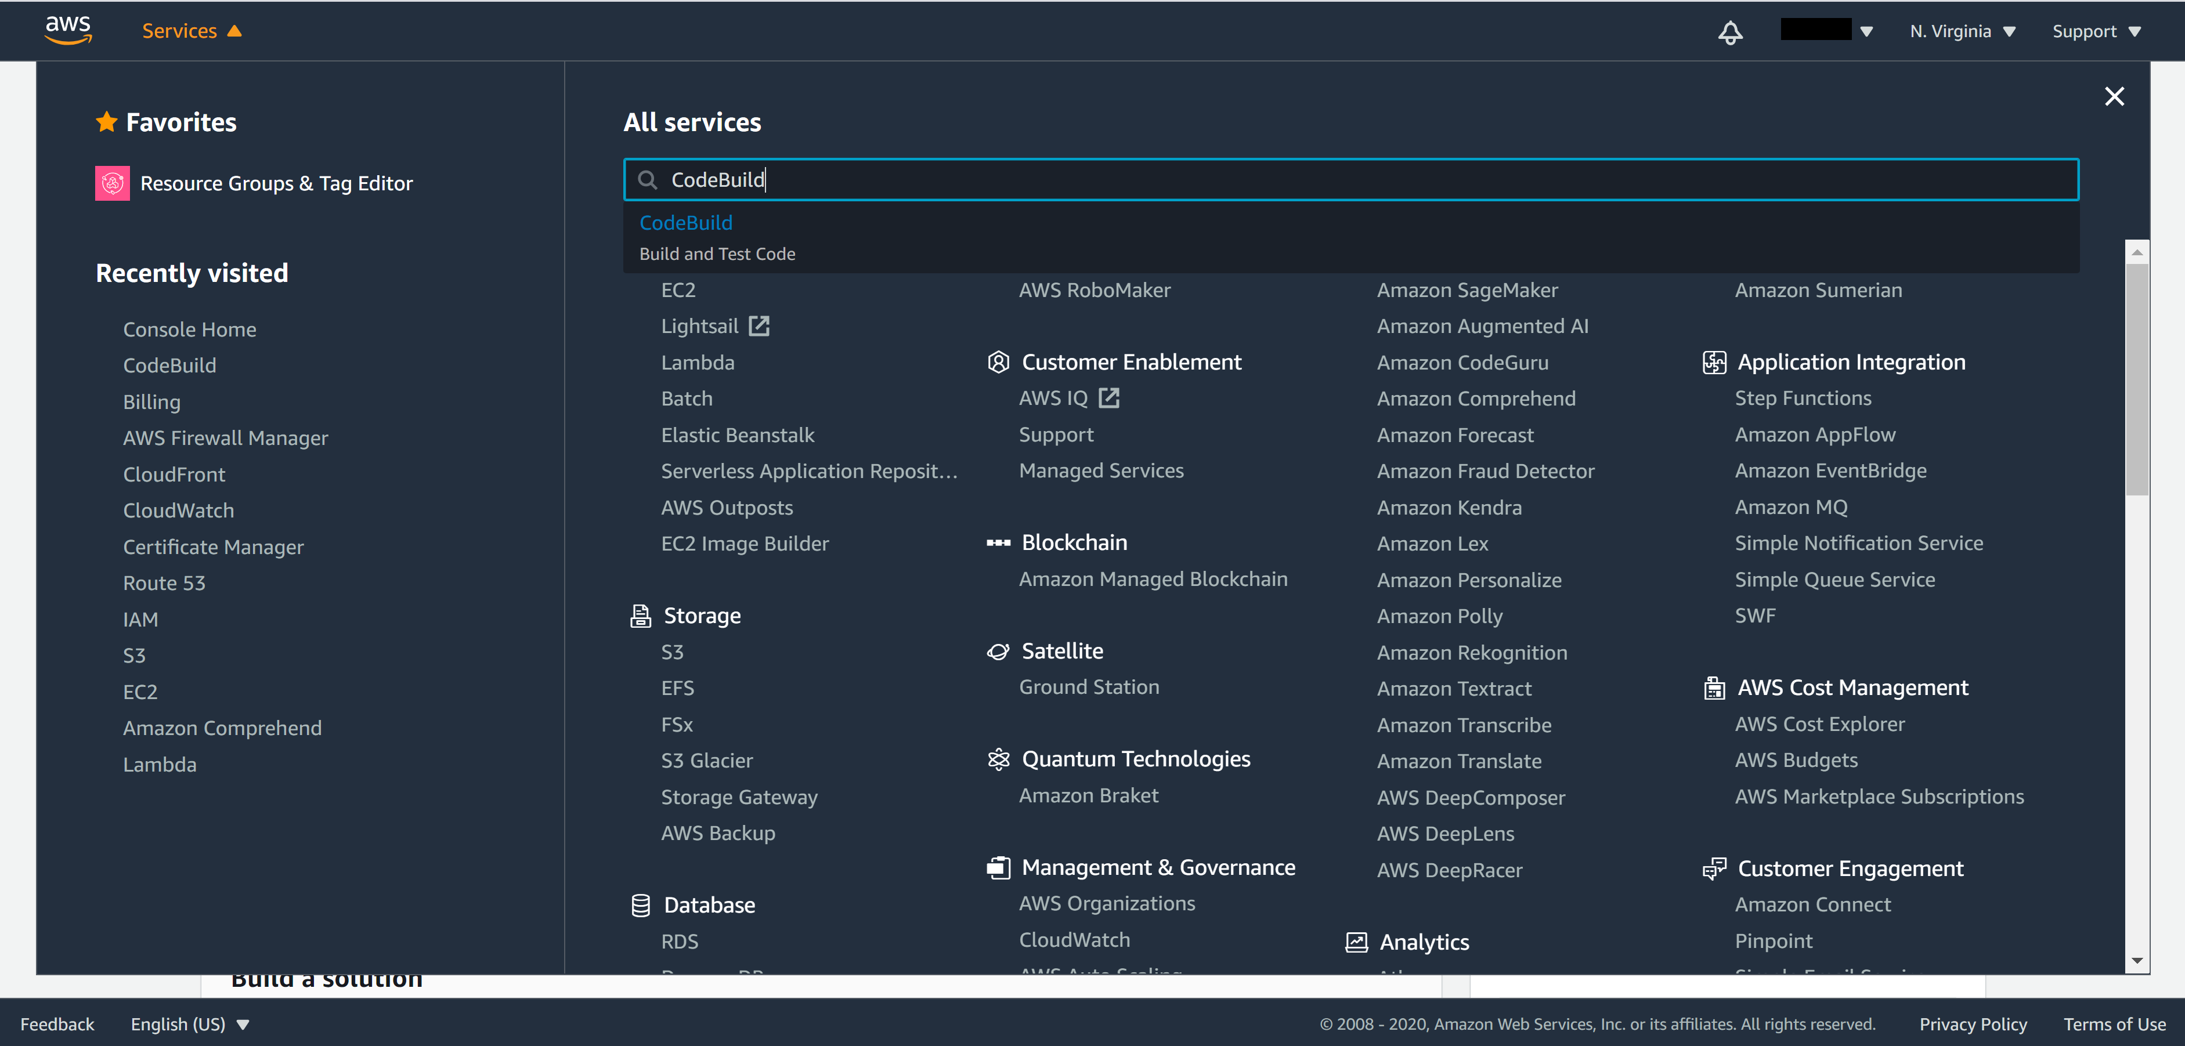2185x1046 pixels.
Task: Open Storage Gateway service
Action: click(x=739, y=797)
